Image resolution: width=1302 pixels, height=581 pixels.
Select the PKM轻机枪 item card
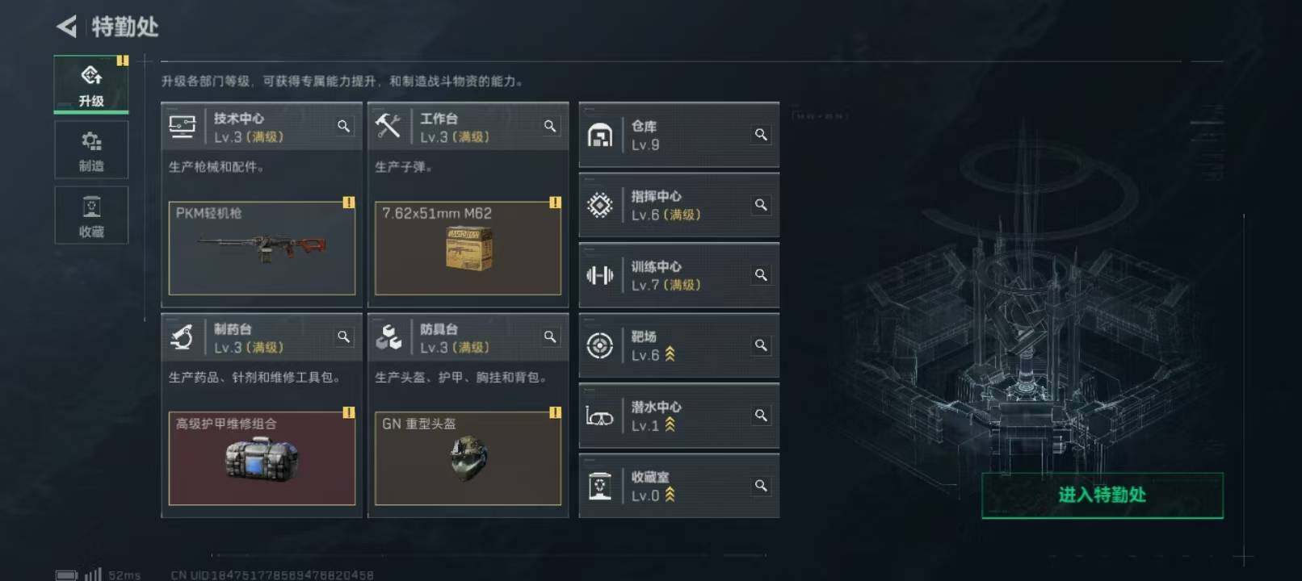262,248
